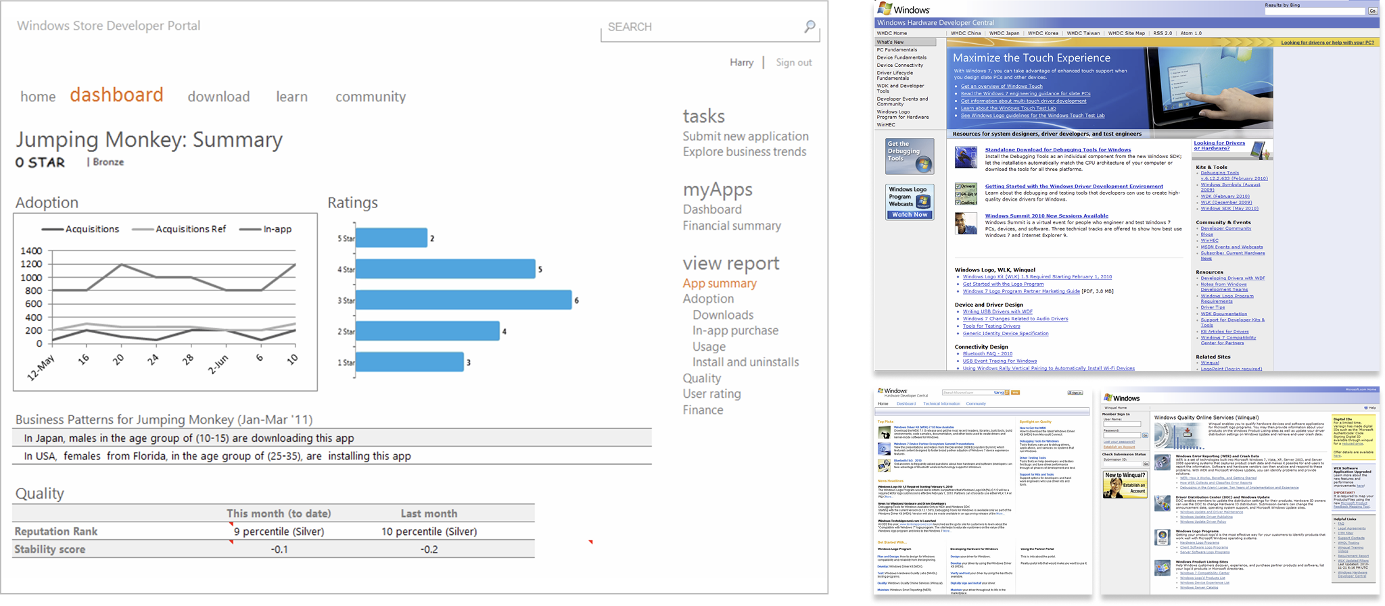Click the RSS 2.0 link

[x=1163, y=33]
